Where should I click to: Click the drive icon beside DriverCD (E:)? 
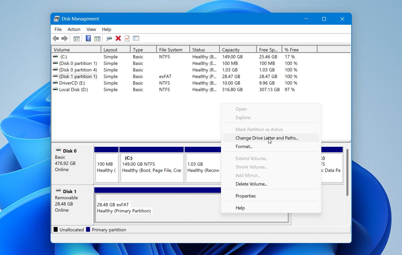click(55, 83)
